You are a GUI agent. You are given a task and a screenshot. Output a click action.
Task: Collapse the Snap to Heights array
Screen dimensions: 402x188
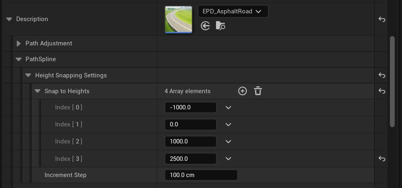tap(37, 91)
